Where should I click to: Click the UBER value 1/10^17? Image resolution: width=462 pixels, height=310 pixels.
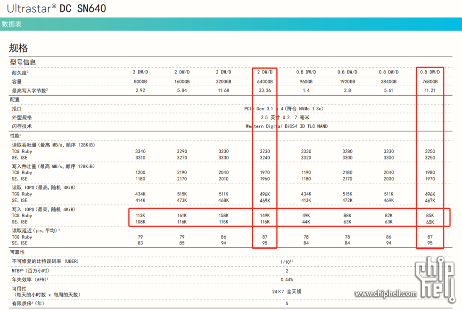tap(287, 262)
